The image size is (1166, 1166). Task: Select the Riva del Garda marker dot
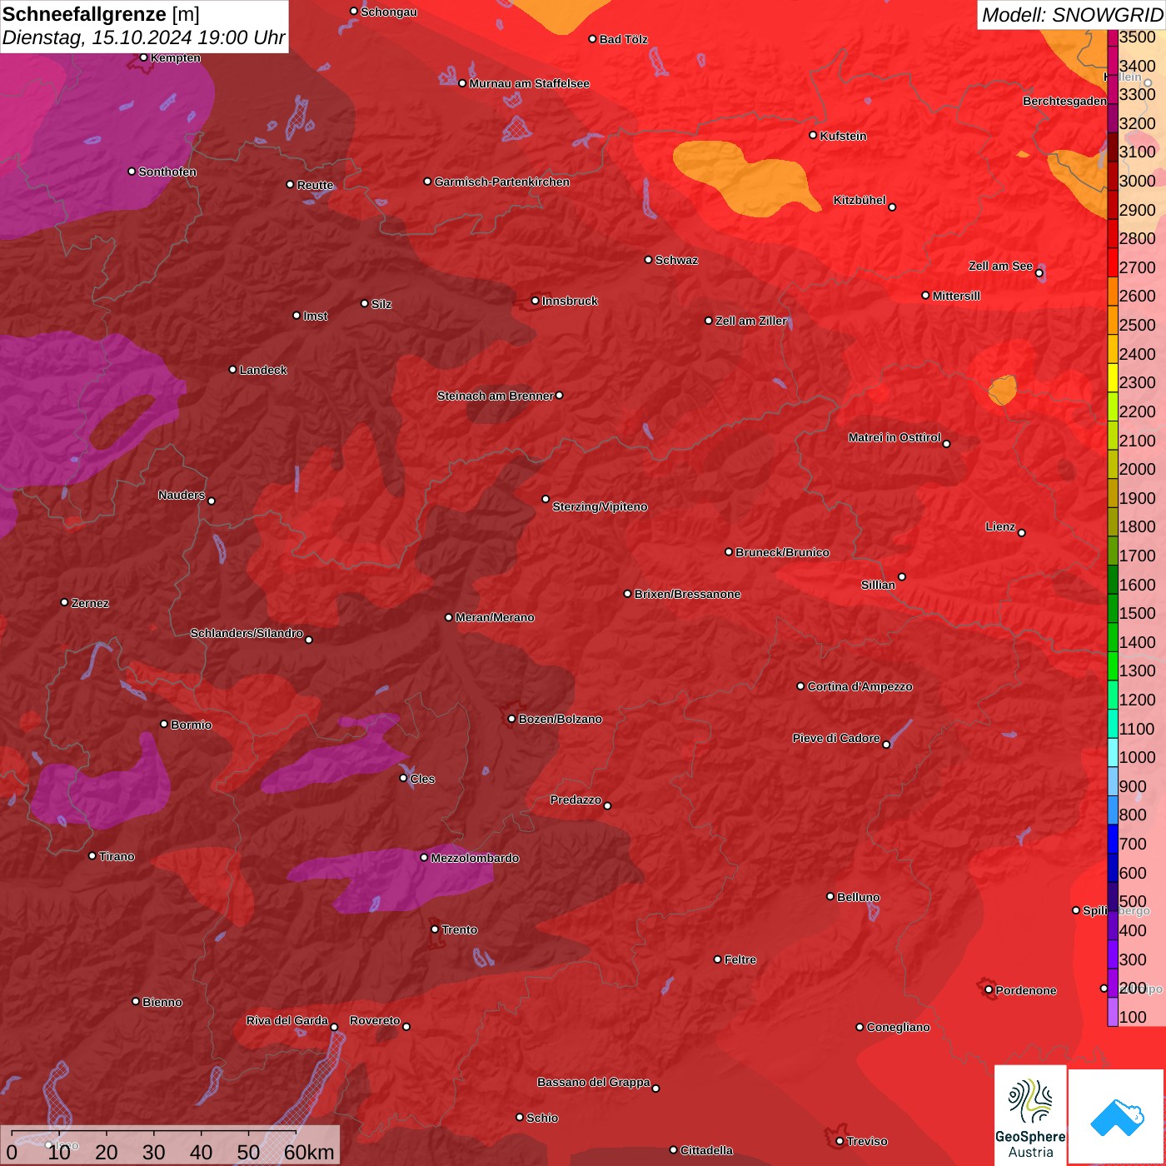[334, 1027]
